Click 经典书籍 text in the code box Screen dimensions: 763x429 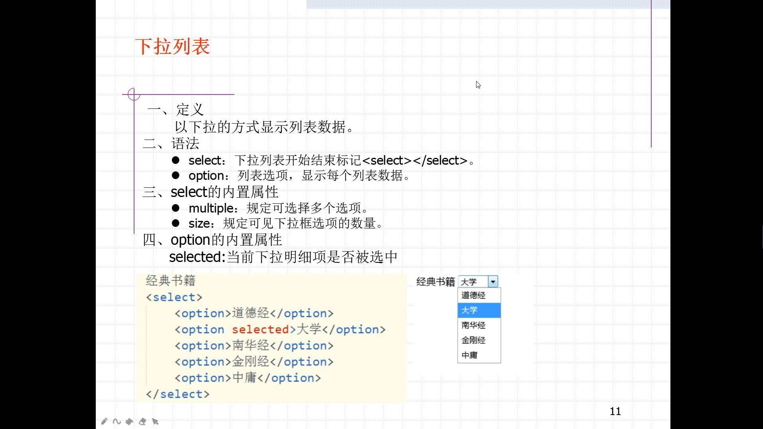[170, 281]
